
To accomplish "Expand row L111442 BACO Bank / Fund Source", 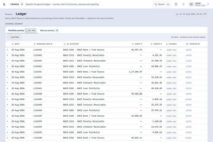I will [7, 50].
